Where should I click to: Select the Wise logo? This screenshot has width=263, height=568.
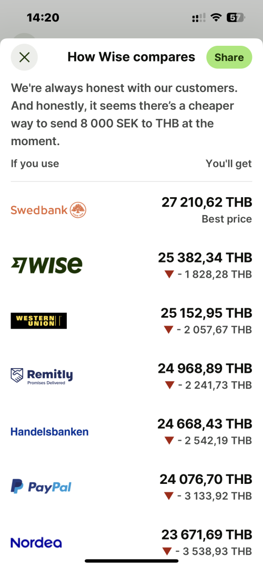(47, 265)
